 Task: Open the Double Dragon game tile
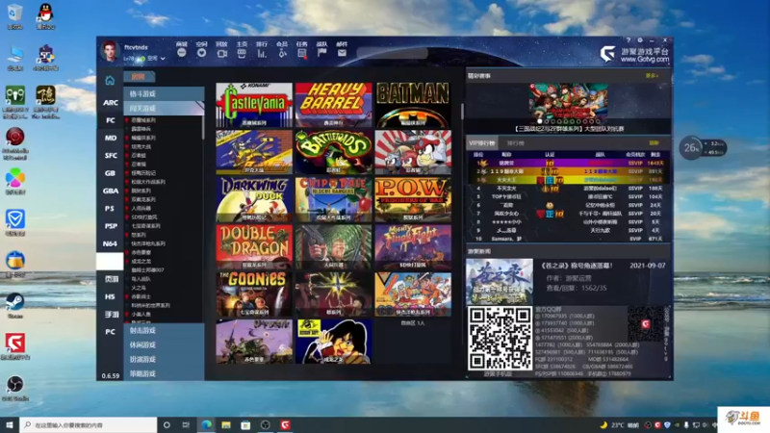coord(254,246)
